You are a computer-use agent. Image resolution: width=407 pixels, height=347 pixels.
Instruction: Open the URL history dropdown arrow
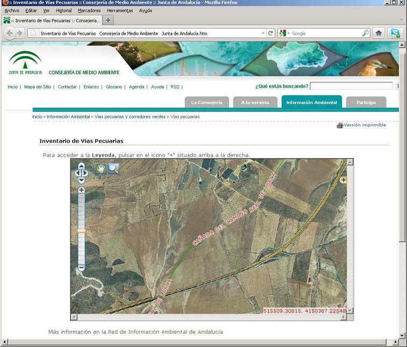point(263,33)
